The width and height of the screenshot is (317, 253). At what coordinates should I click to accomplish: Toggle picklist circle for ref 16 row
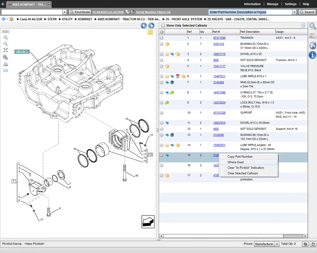[162, 165]
